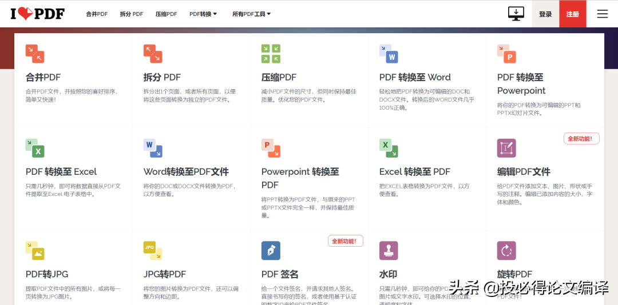This screenshot has width=618, height=305.
Task: Click the PDF 转换至 Powerpoint icon
Action: pyautogui.click(x=506, y=54)
